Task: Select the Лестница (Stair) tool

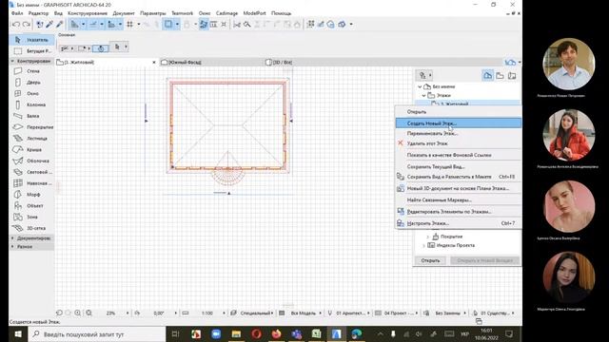Action: [31, 139]
